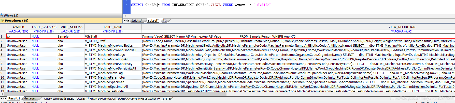Click the SQL editor horizontal scroll left arrow
This screenshot has height=103, width=455.
pyautogui.click(x=125, y=16)
